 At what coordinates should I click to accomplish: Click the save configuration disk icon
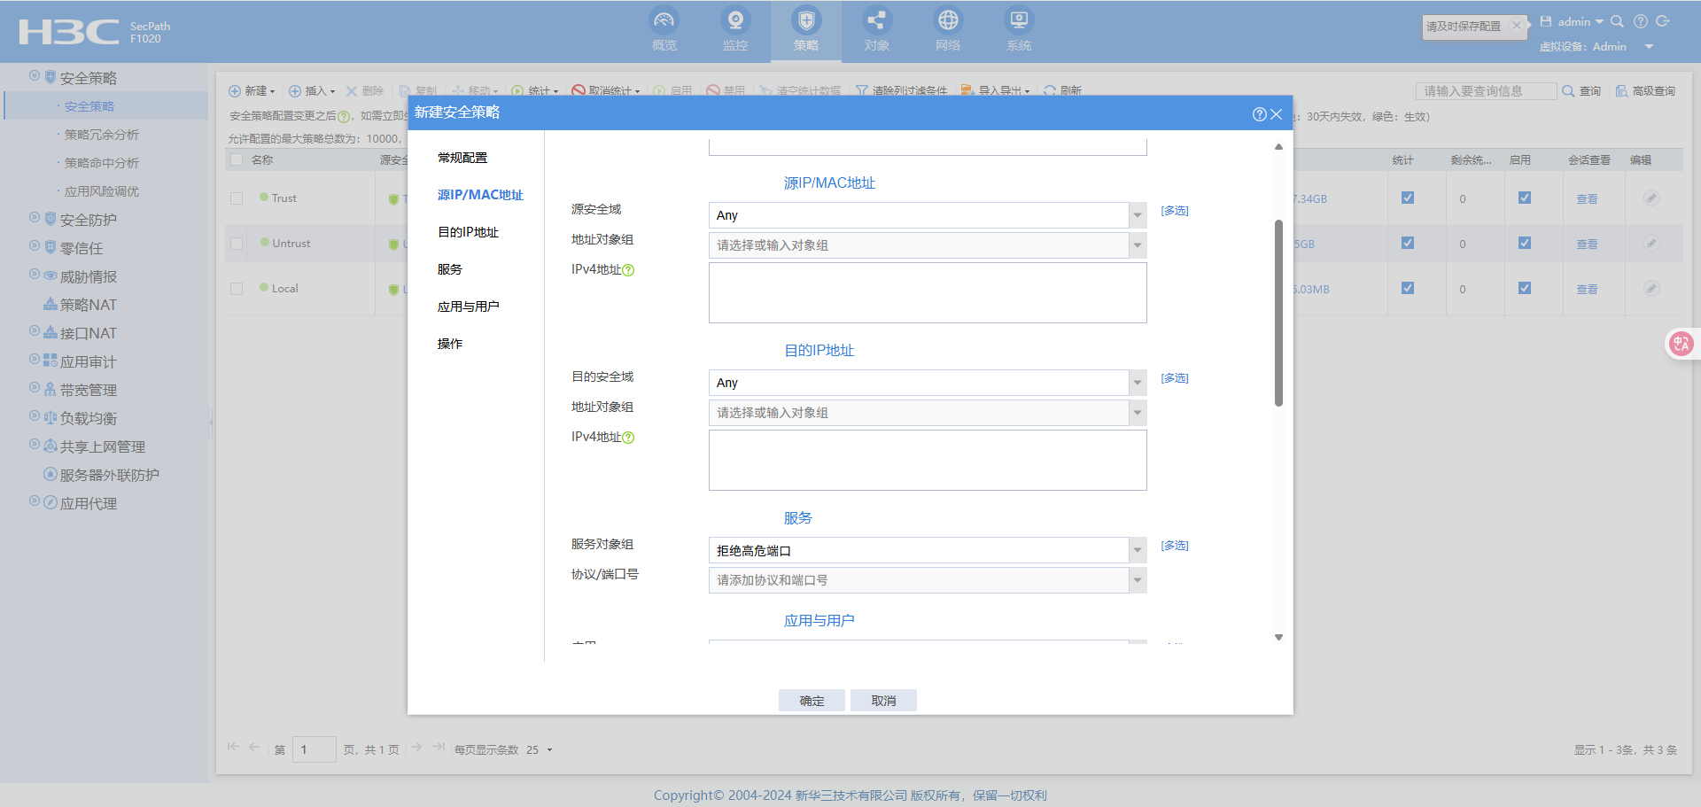(1546, 21)
